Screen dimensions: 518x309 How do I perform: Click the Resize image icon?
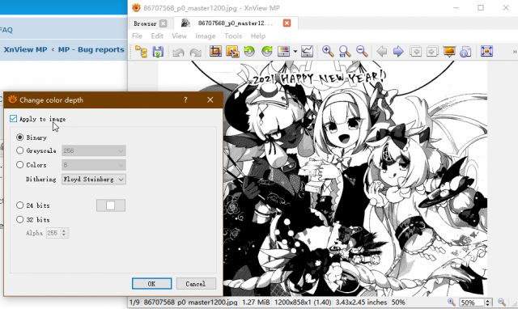point(232,52)
